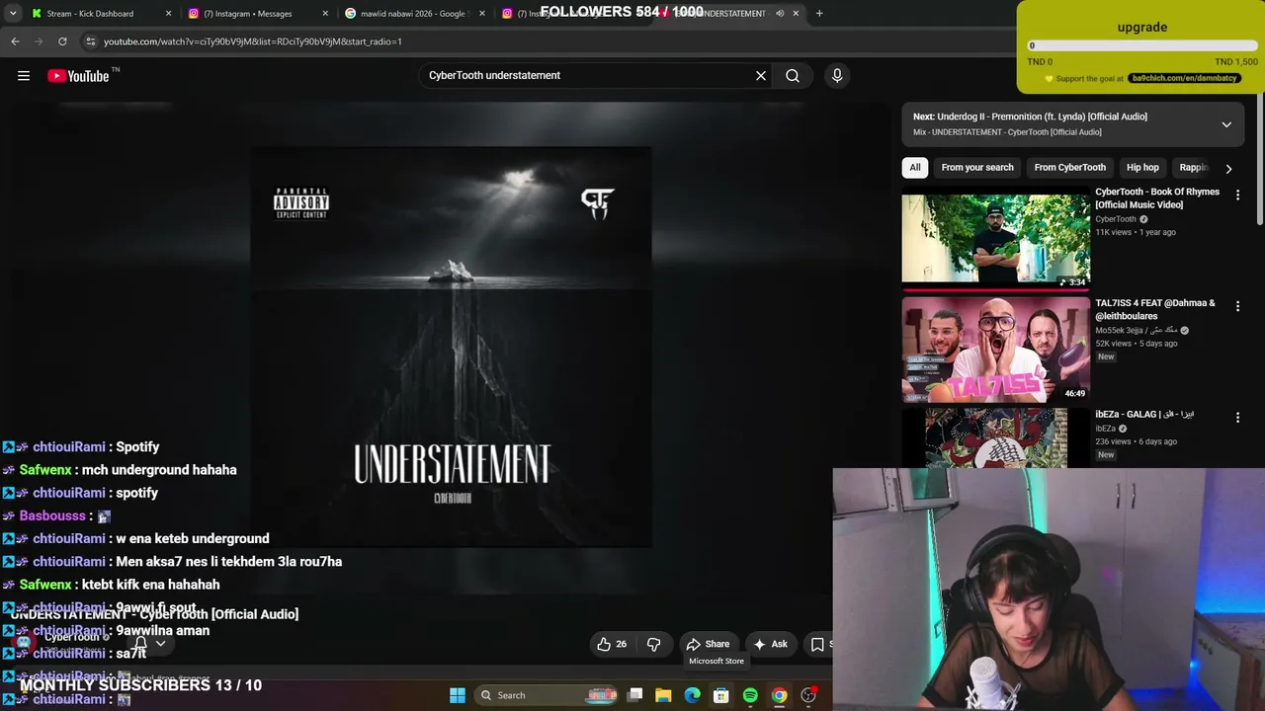The height and width of the screenshot is (711, 1265).
Task: Click the Next: Underdog II - Premonition text
Action: click(x=1030, y=117)
